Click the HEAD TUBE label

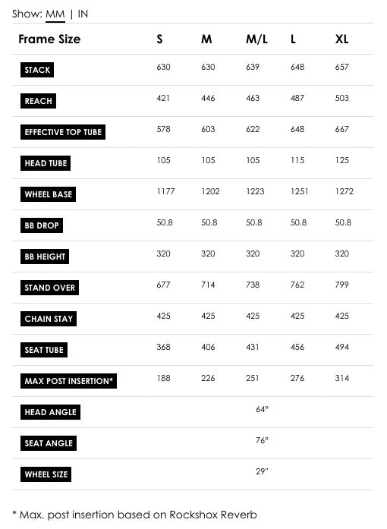(46, 163)
